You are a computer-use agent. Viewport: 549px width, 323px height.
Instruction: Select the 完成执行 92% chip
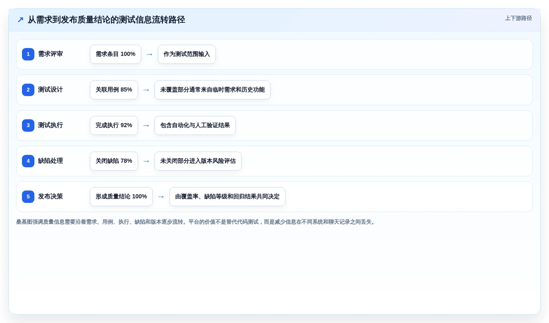[114, 125]
